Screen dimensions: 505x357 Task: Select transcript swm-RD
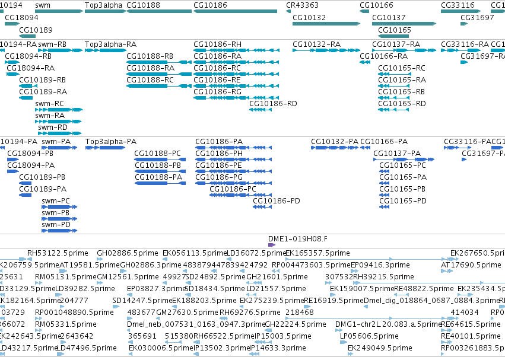[59, 133]
